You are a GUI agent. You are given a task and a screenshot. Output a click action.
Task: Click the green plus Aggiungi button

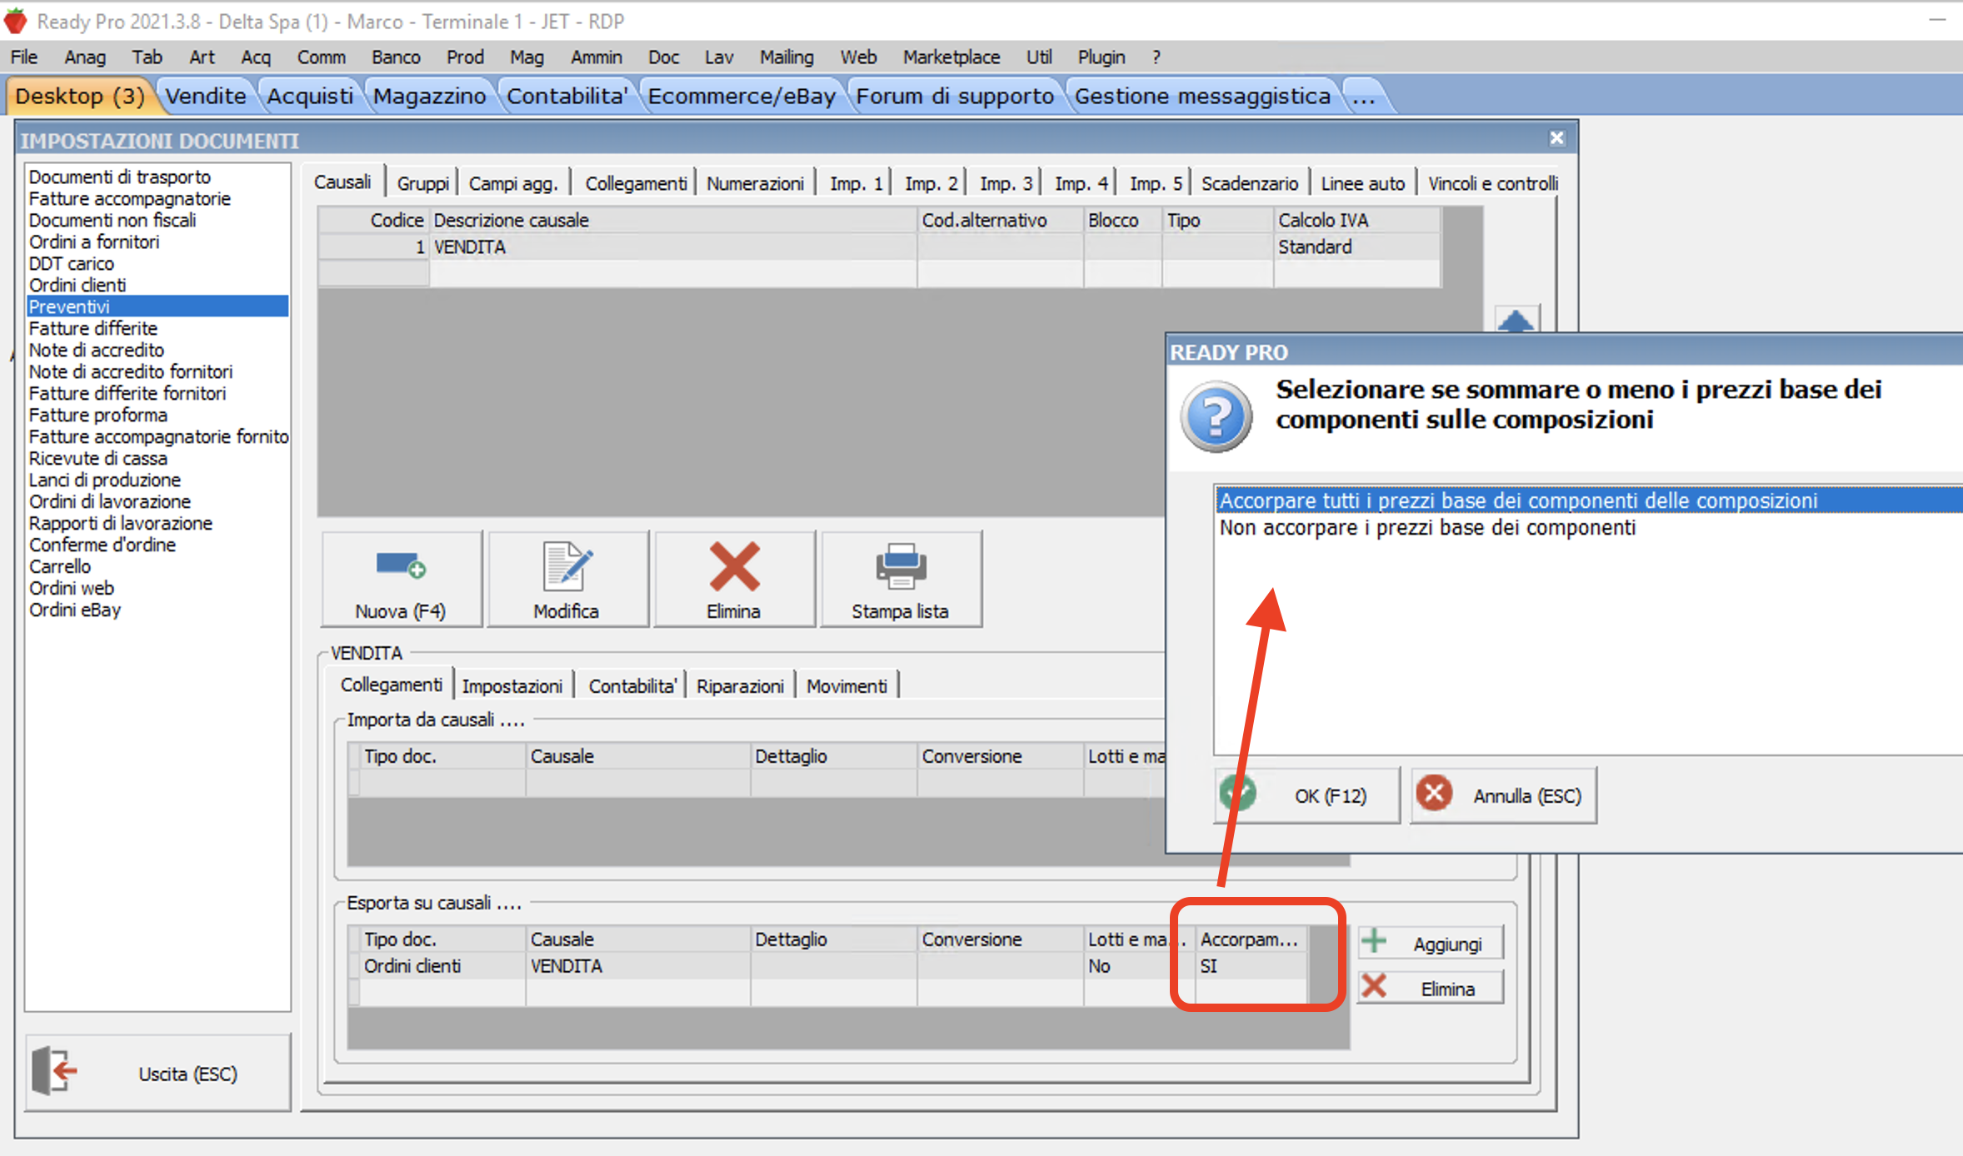1431,943
